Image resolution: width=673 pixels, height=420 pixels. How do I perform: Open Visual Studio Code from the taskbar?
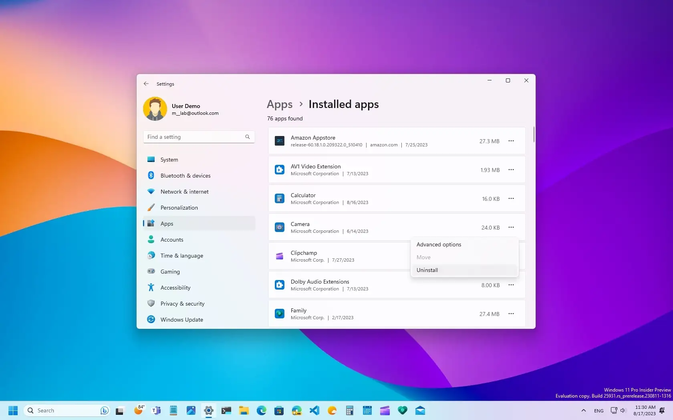pyautogui.click(x=314, y=410)
